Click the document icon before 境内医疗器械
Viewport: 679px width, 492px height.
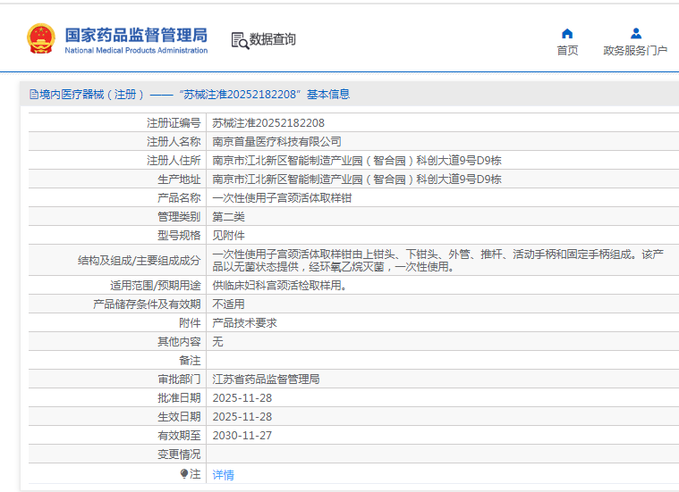click(x=33, y=95)
